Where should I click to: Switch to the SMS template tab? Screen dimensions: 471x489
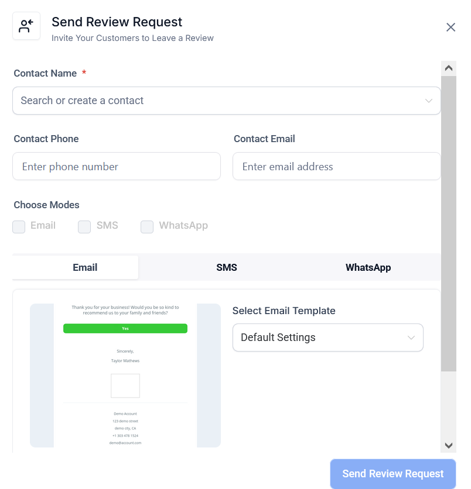point(227,267)
